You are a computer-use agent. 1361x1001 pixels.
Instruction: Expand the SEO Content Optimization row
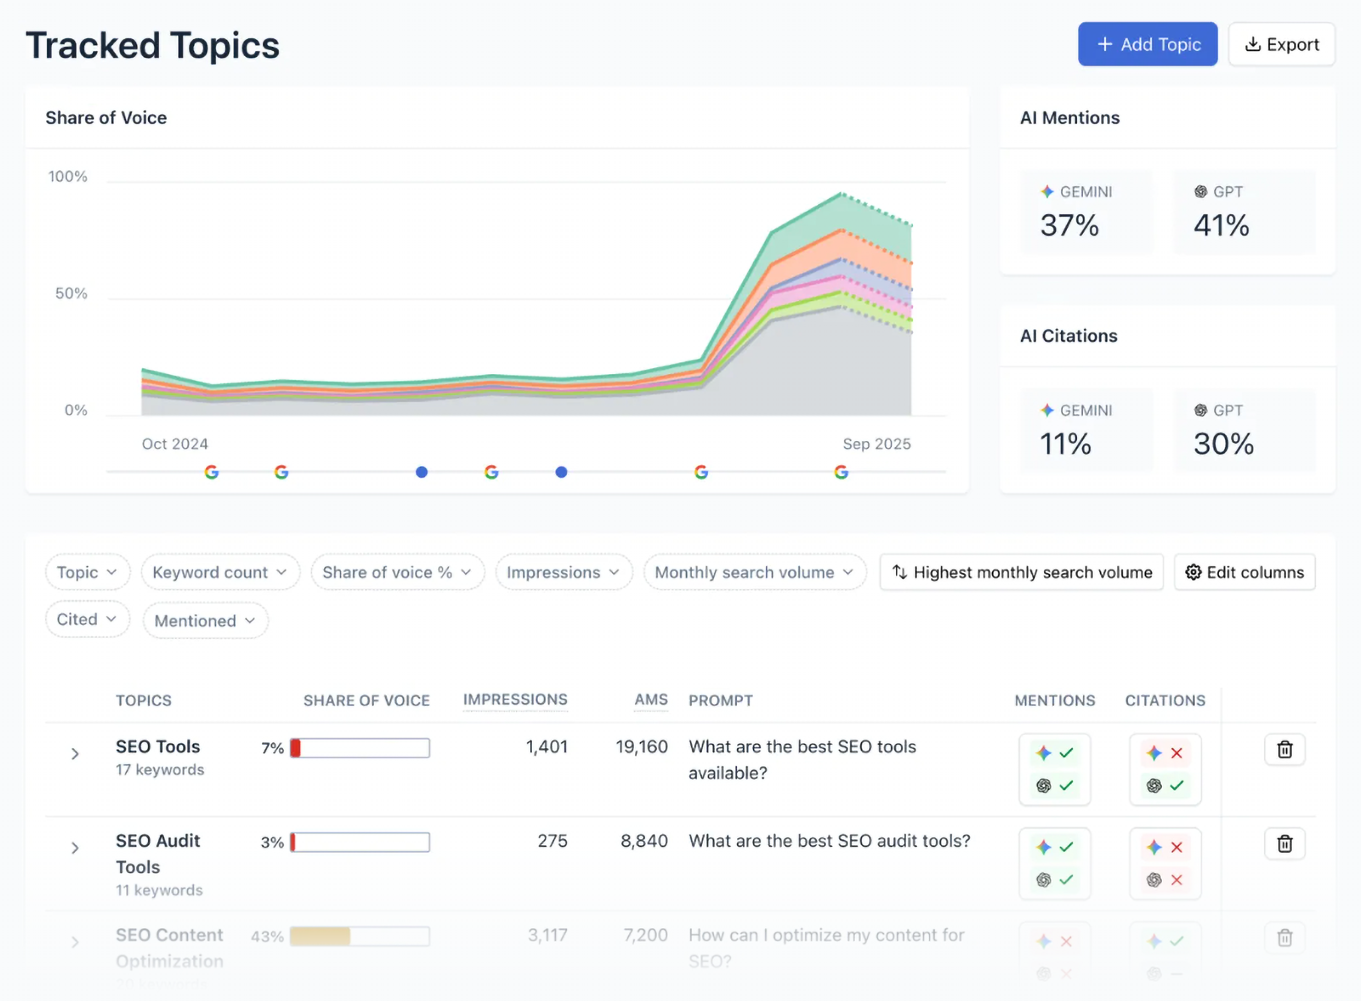75,942
